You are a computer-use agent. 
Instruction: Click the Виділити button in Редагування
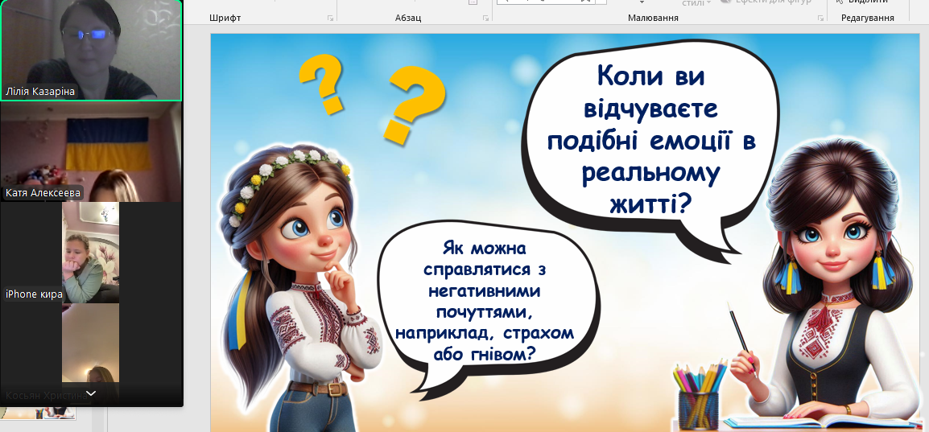(862, 2)
